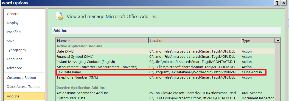Sort add-ins by Location column
The height and width of the screenshot is (101, 289).
[x=195, y=41]
